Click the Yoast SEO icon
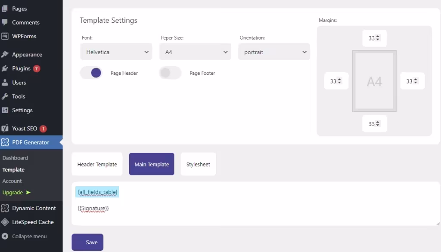441x252 pixels. [x=5, y=129]
